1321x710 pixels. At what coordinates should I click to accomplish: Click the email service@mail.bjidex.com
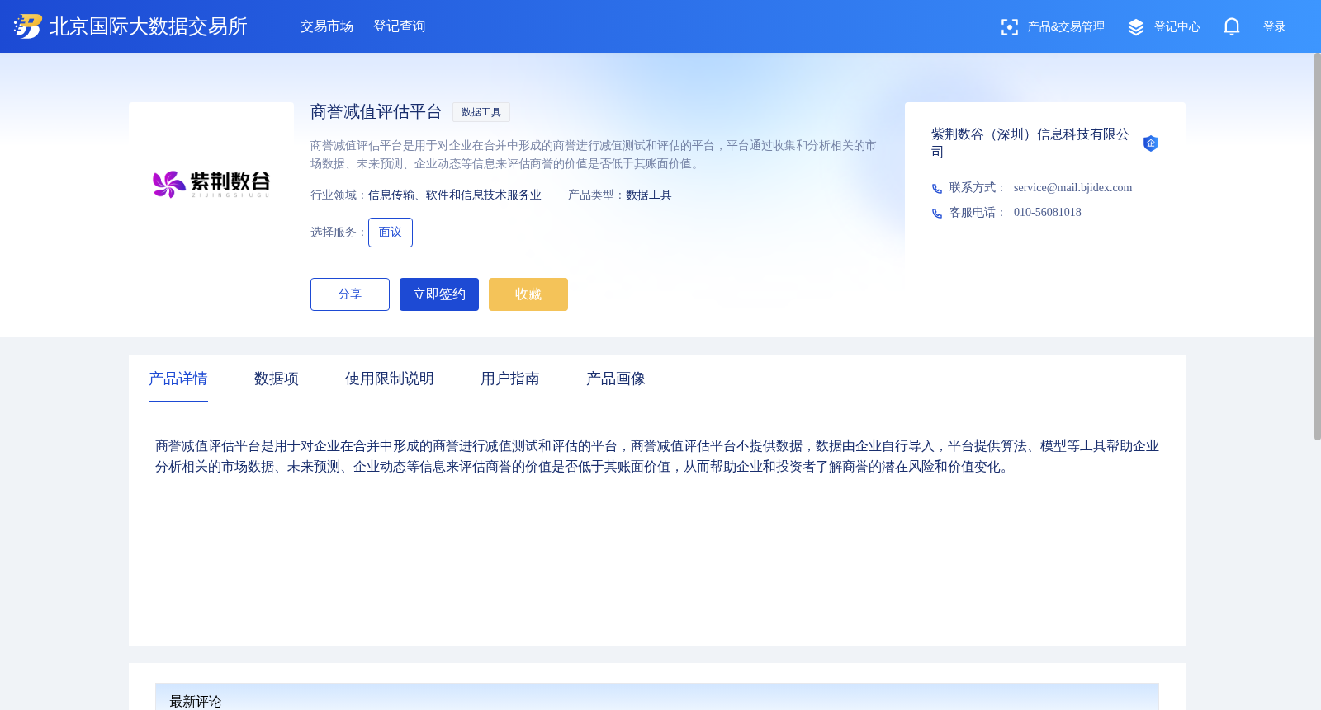[1073, 188]
